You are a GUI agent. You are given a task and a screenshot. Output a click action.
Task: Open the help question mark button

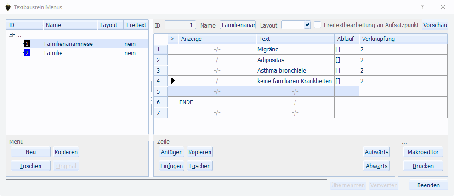tap(422, 7)
